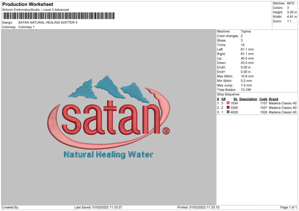Screen dimensions: 299x211
Task: Click the 'Stop Sequence:' heading
Action: [x=228, y=94]
